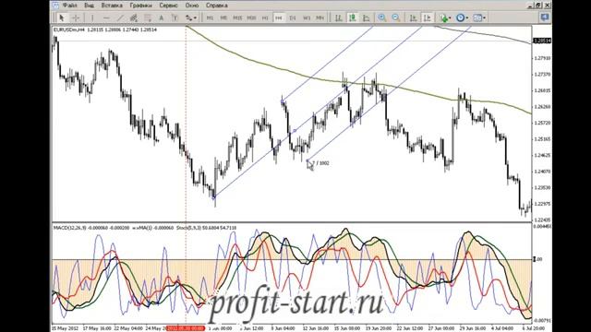The image size is (591, 332).
Task: Click the 19 Jun 20:00 time label
Action: (380, 328)
